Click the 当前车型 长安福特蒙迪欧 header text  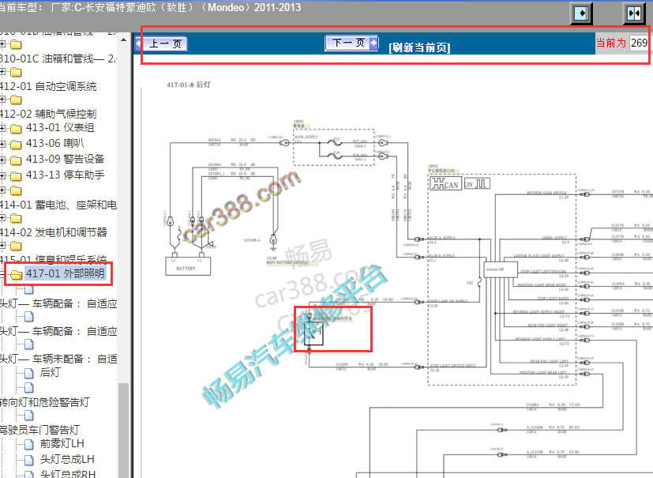coord(150,7)
